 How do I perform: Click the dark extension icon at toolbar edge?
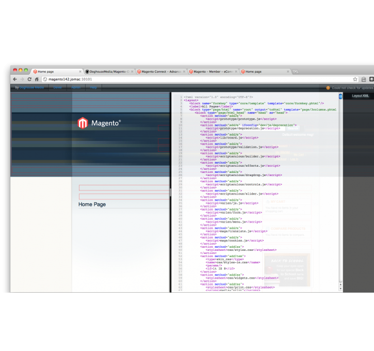[371, 79]
